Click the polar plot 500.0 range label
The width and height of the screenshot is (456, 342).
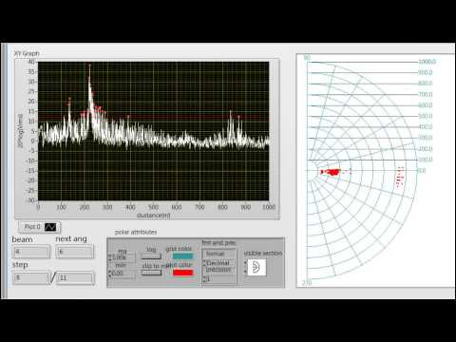tap(426, 116)
